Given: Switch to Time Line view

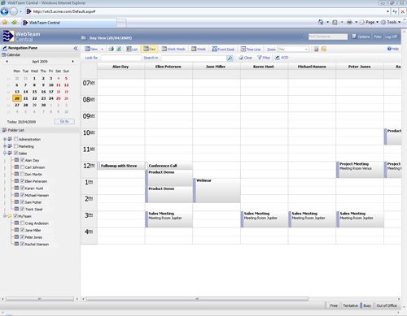Looking at the screenshot, I should coord(251,49).
